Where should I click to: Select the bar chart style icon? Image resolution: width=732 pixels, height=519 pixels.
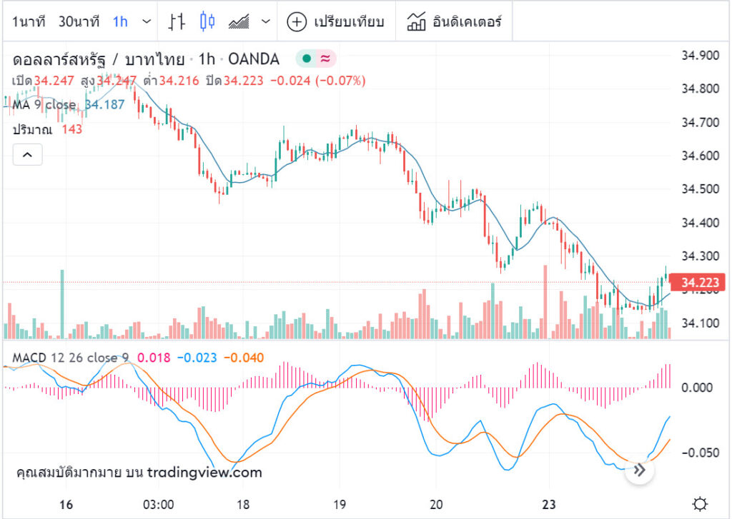click(x=177, y=21)
